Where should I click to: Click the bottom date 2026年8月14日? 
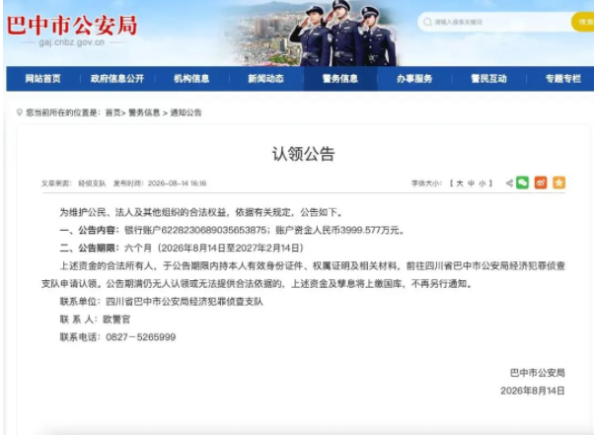pyautogui.click(x=533, y=391)
